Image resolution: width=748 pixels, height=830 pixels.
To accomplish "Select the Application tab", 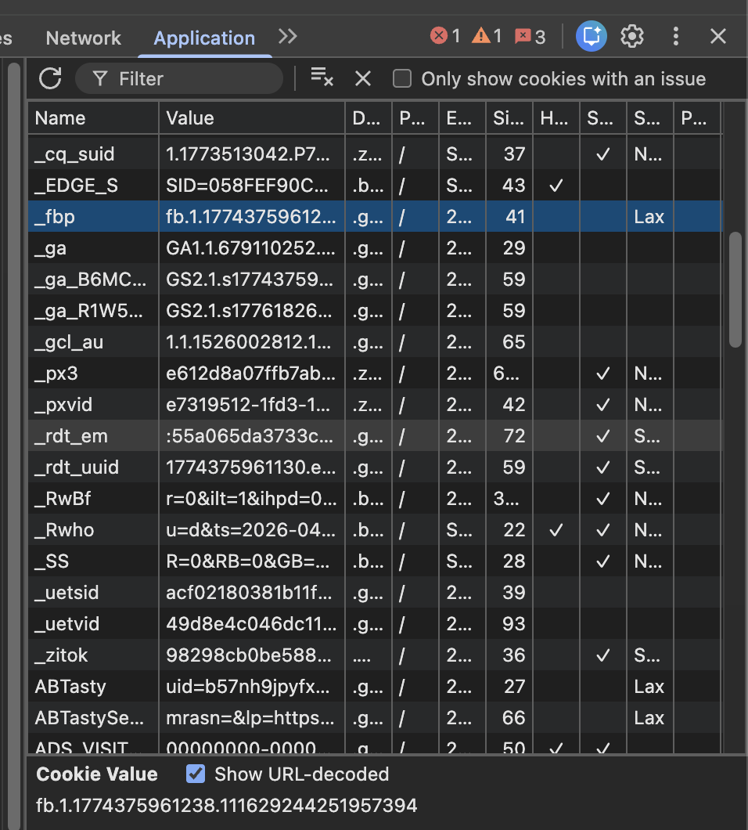I will tap(204, 38).
